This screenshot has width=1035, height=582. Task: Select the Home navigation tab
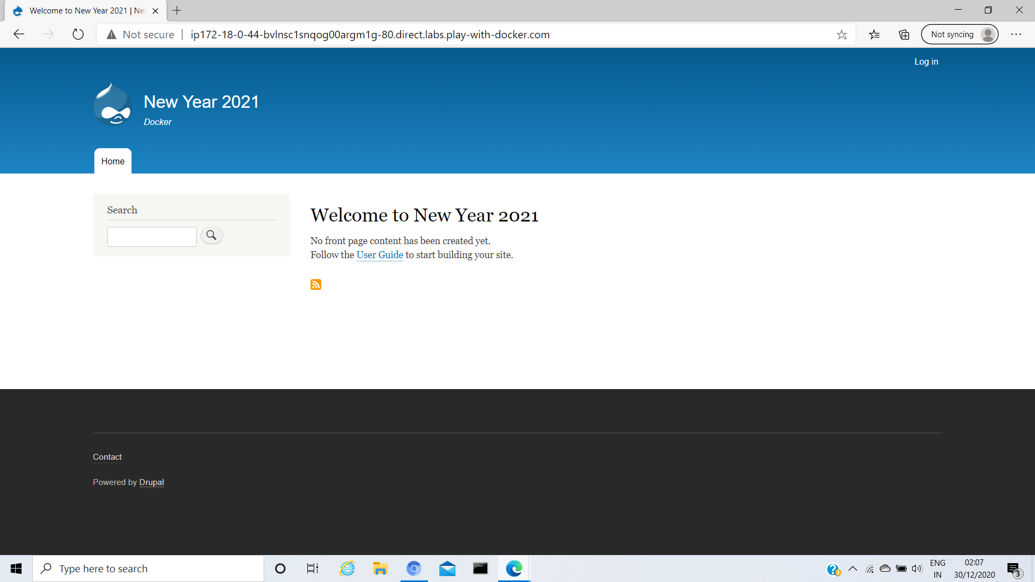pos(112,161)
